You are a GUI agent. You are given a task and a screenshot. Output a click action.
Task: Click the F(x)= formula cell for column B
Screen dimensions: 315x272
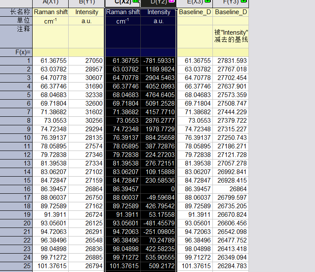click(86, 52)
